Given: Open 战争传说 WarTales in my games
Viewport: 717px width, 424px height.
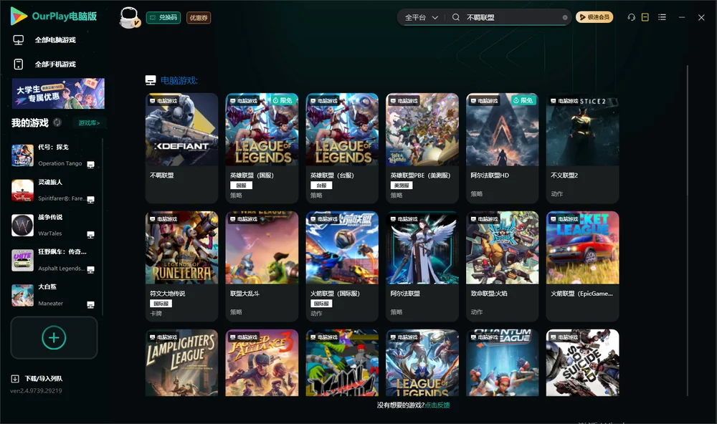Looking at the screenshot, I should point(52,225).
